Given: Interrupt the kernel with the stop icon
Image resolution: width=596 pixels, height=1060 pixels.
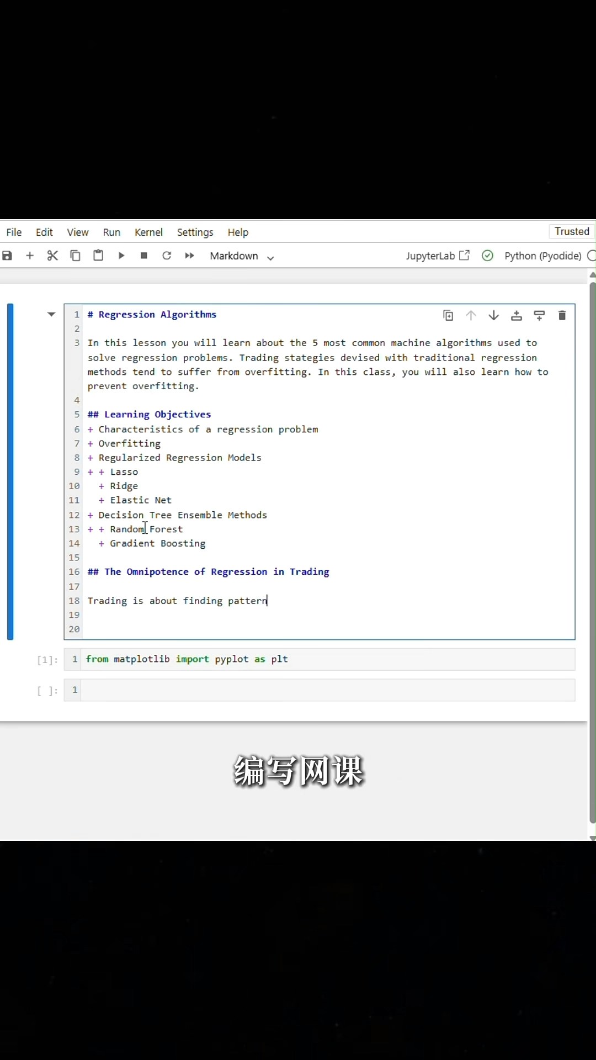Looking at the screenshot, I should point(144,256).
